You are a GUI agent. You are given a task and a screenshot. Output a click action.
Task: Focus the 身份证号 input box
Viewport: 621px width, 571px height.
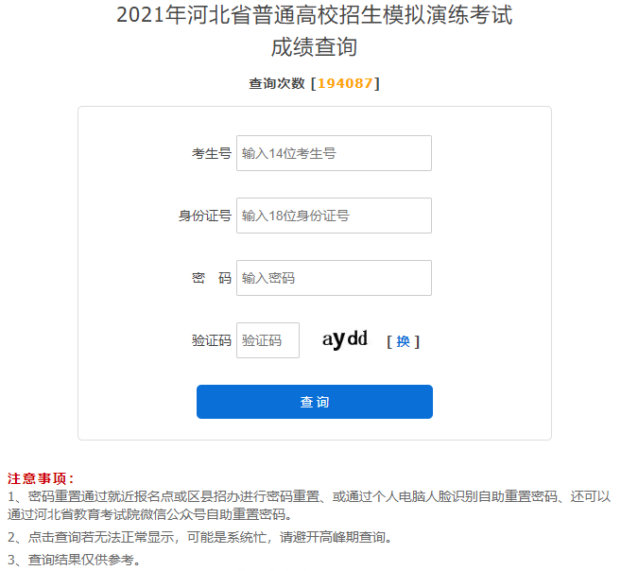pos(334,216)
